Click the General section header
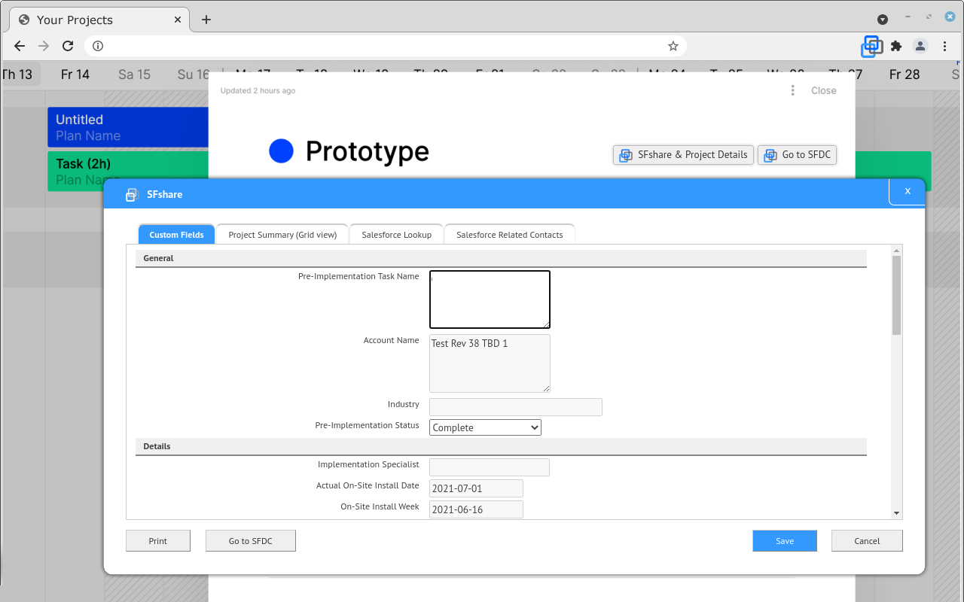Viewport: 964px width, 602px height. 501,258
